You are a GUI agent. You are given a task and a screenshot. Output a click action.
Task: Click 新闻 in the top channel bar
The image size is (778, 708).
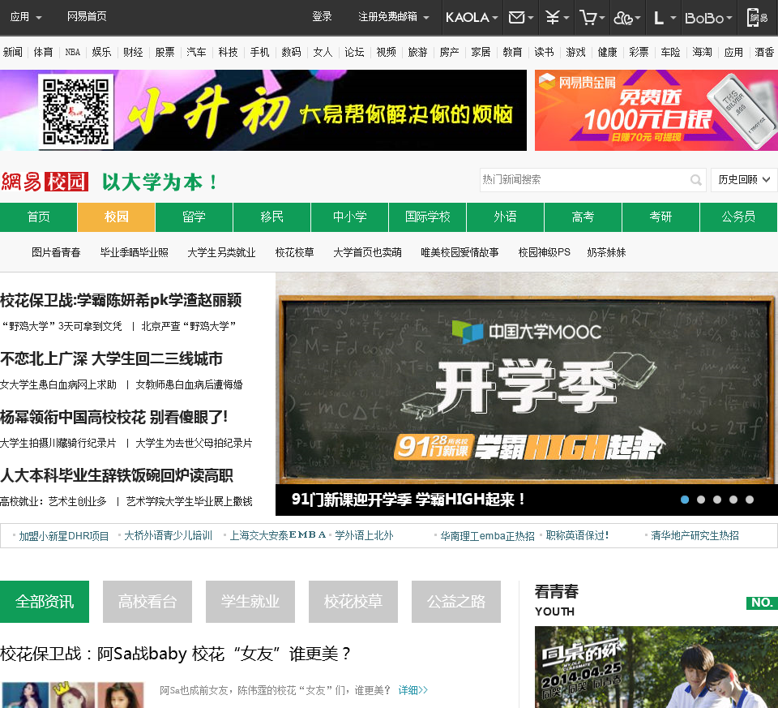(x=12, y=52)
